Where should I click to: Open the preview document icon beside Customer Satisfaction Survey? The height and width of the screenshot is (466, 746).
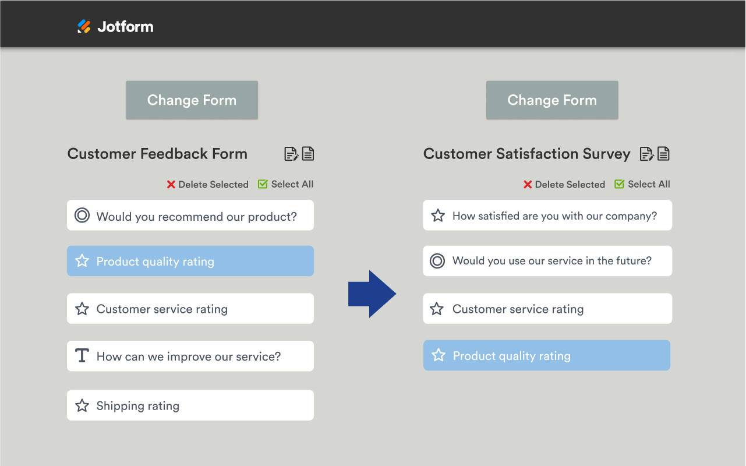click(662, 153)
